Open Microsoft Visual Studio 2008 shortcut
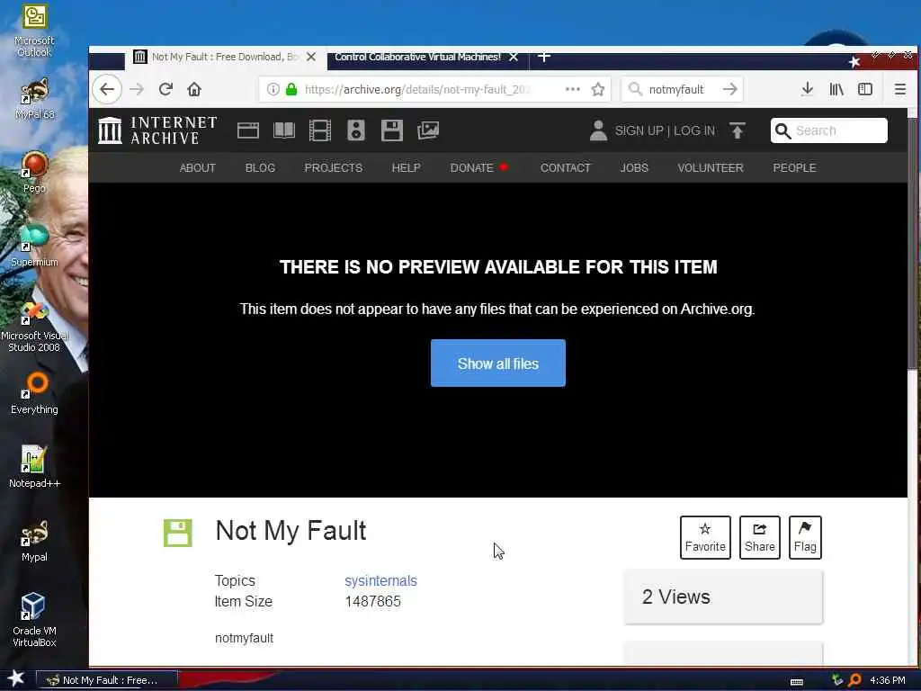 click(34, 326)
